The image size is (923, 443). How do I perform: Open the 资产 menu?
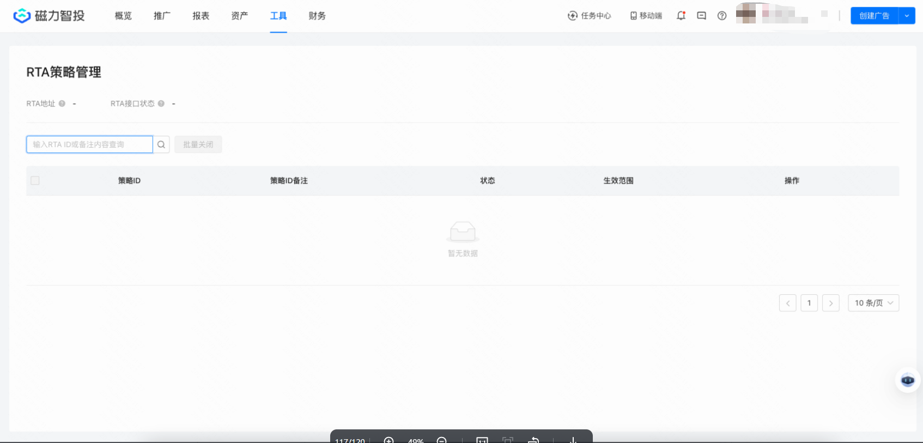(239, 16)
